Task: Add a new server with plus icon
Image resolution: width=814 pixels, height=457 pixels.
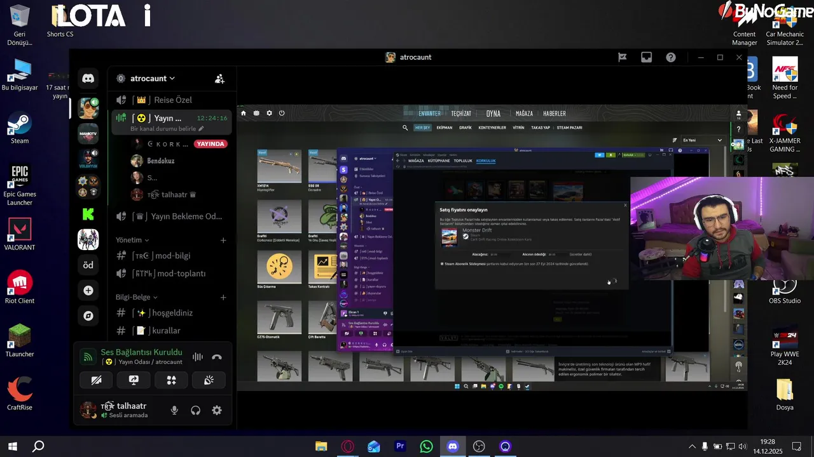Action: coord(88,291)
